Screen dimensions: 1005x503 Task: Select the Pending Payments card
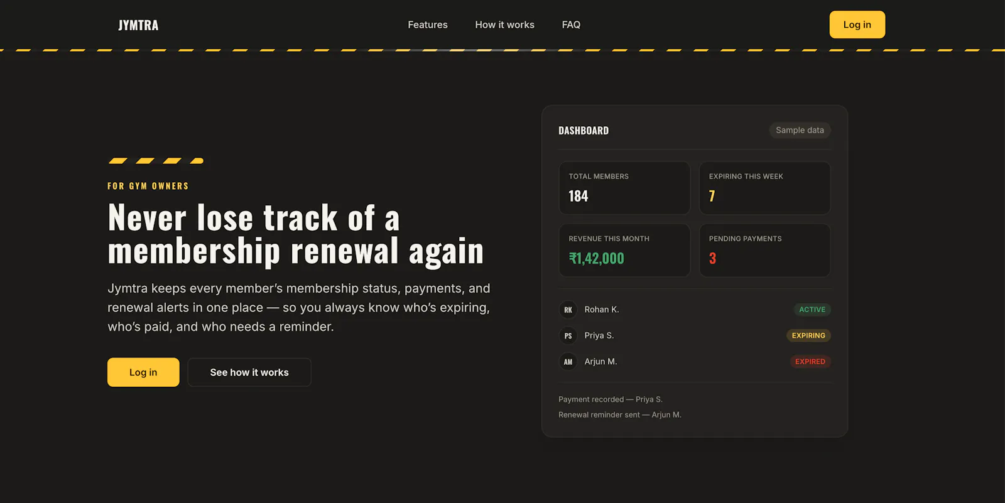coord(765,251)
